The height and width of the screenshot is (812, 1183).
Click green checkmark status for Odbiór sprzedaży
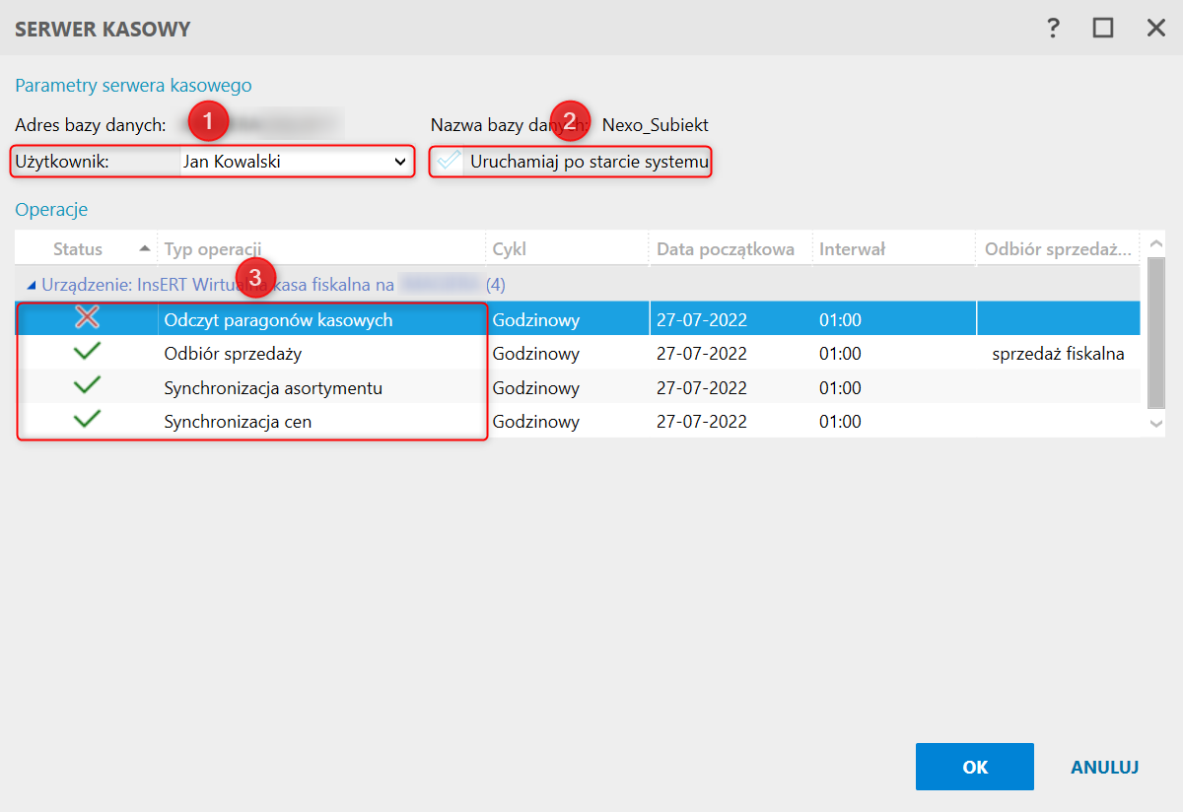point(88,353)
